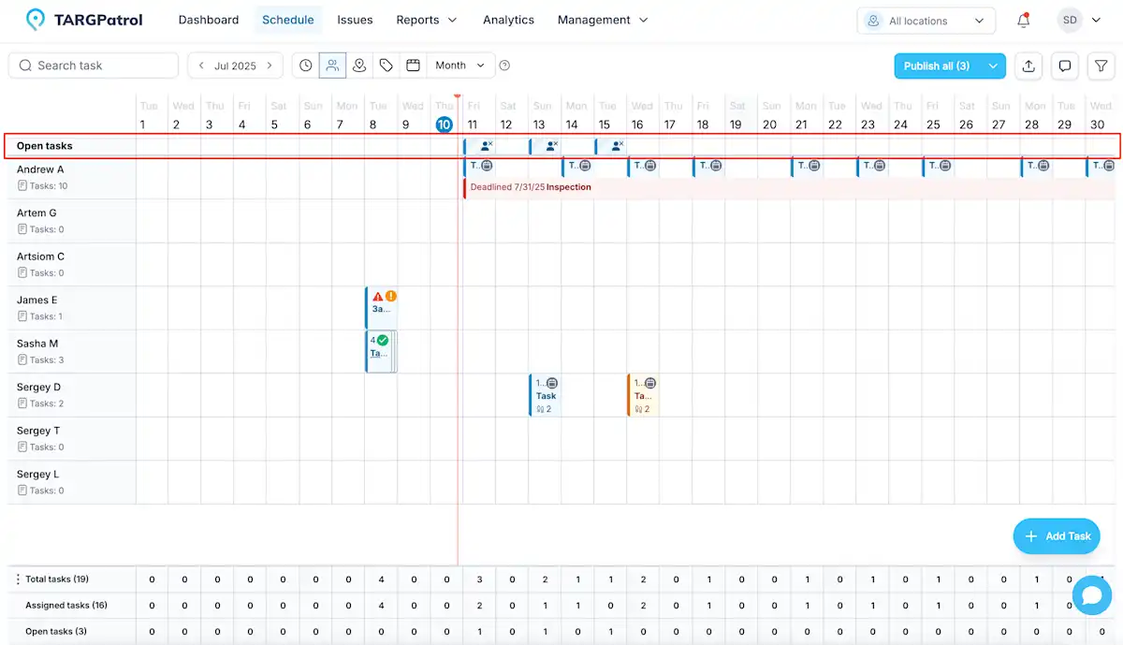Open the Month range dropdown
Image resolution: width=1123 pixels, height=645 pixels.
click(460, 66)
